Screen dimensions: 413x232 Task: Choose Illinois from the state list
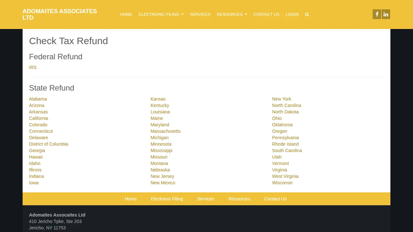(35, 170)
